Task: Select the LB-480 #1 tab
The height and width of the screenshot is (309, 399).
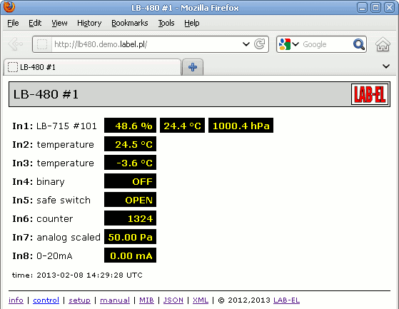Action: coord(92,67)
